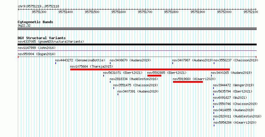The height and width of the screenshot is (137, 265).
Task: Click the thin purple John2014 variant line
Action: point(137,50)
